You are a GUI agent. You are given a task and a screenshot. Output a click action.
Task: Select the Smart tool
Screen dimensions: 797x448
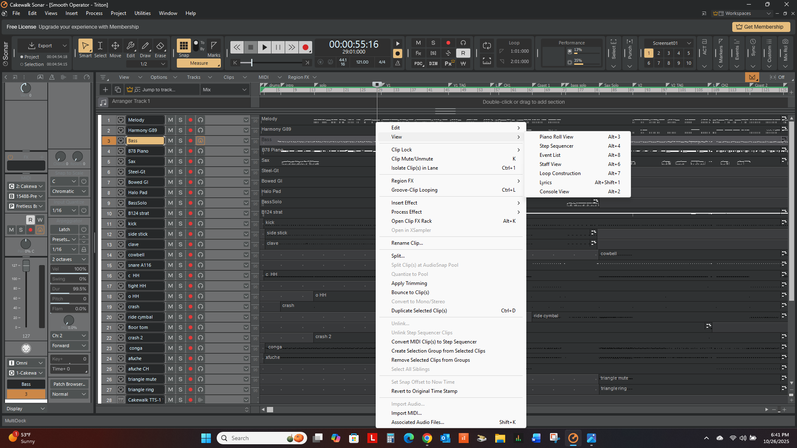[x=85, y=46]
